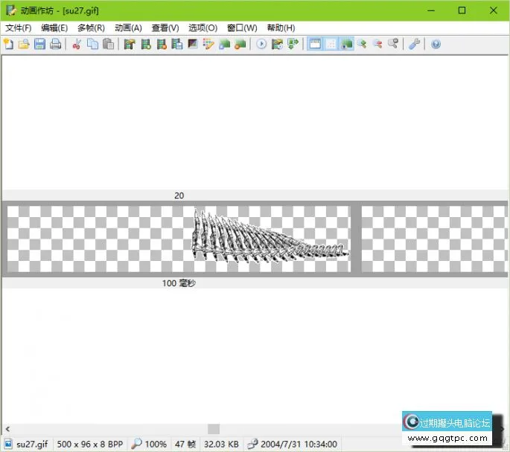Click 500 x 96 x 8 BPP status entry
Viewport: 510px width, 452px height.
[x=90, y=444]
